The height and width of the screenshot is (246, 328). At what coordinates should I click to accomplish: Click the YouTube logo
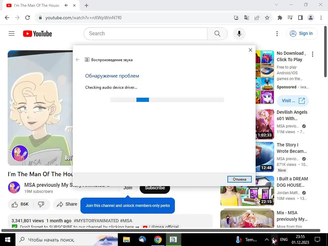(x=37, y=33)
